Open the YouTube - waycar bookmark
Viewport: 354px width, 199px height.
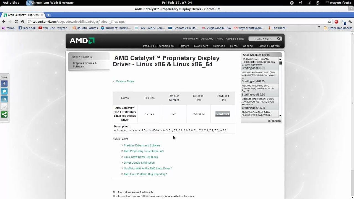coord(54,28)
